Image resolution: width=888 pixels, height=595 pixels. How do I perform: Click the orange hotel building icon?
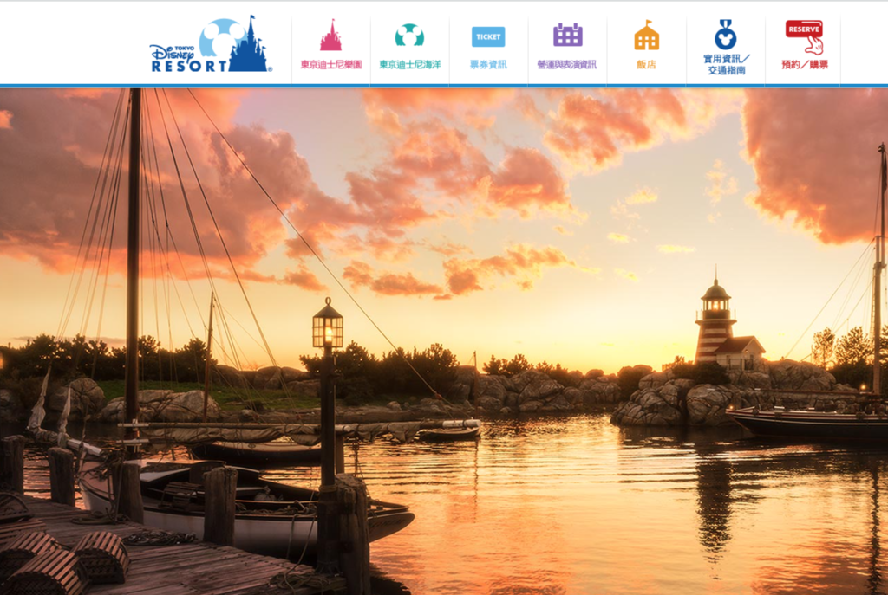(x=646, y=35)
